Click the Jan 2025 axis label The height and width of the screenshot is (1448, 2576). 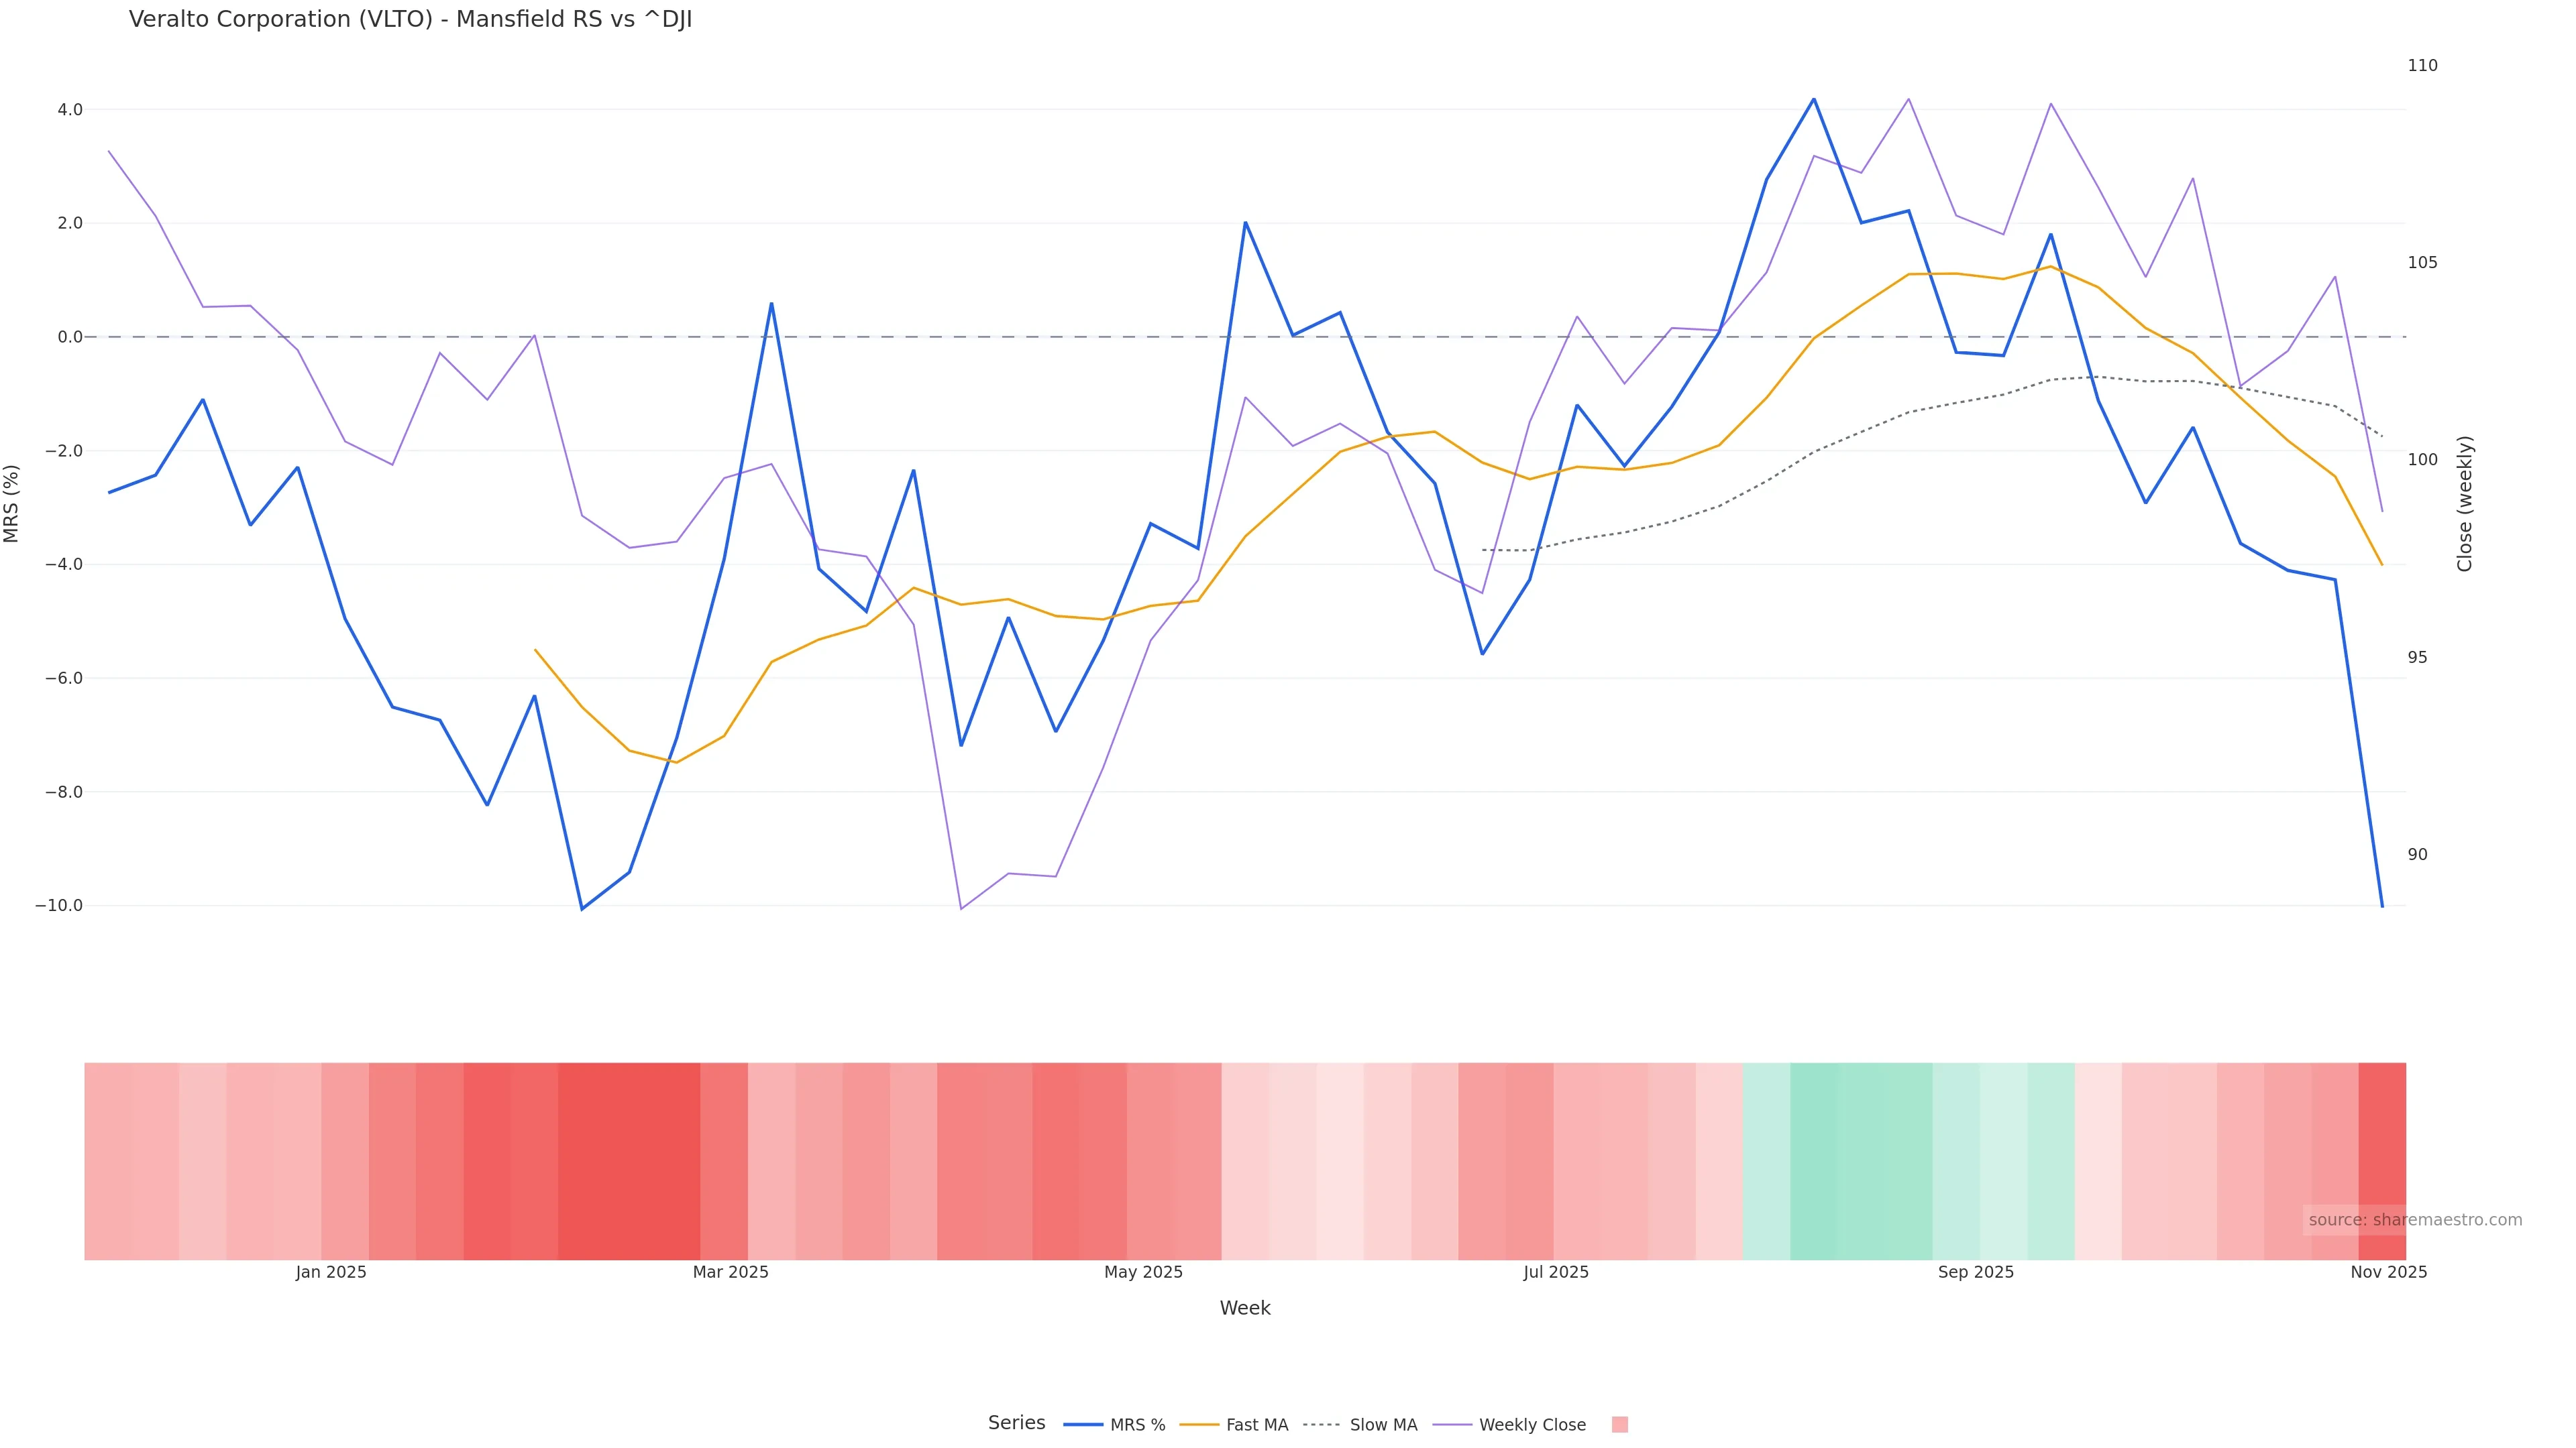tap(331, 1272)
